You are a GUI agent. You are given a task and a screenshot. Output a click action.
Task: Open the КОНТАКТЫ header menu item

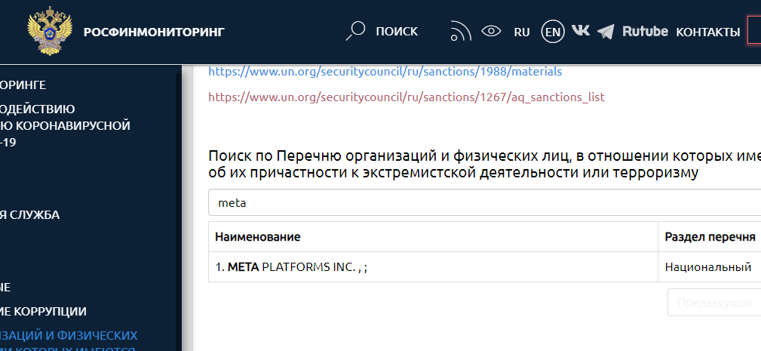tap(707, 32)
